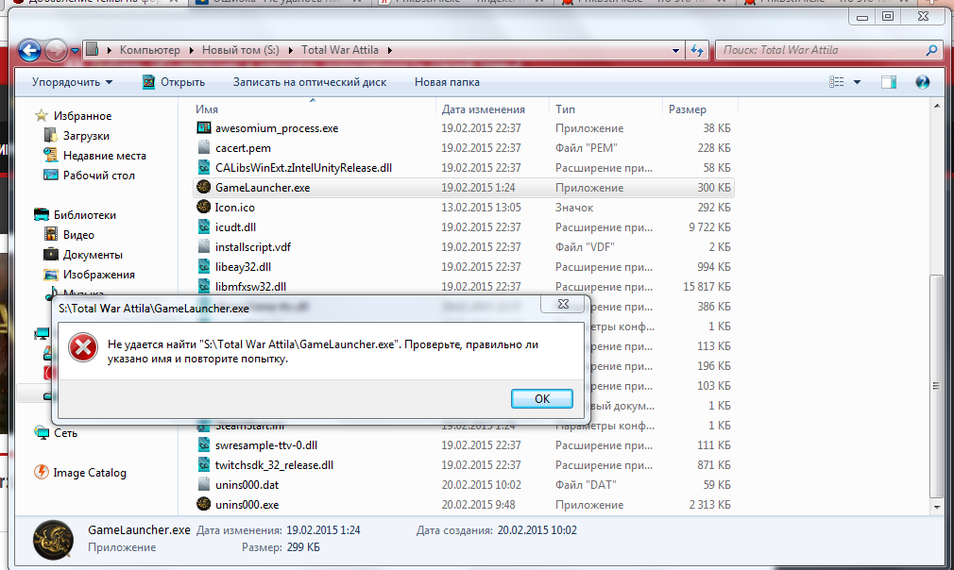954x570 pixels.
Task: Click the "Компьютер" breadcrumb in address bar
Action: [149, 50]
